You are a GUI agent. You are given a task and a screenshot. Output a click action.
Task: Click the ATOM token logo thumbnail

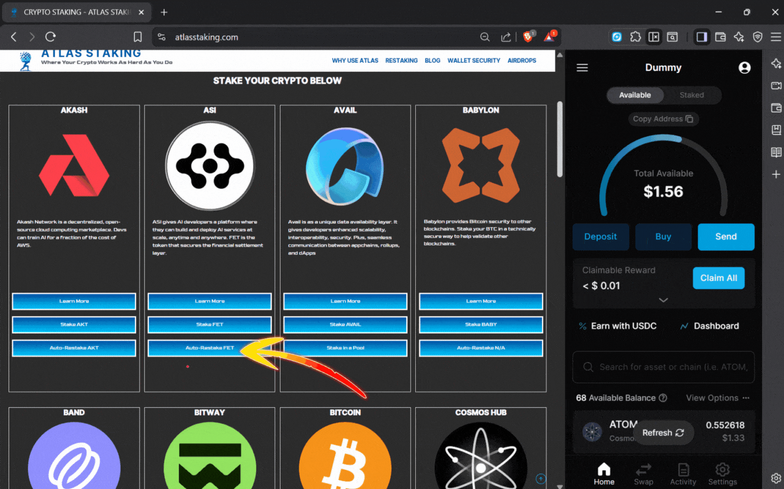[592, 431]
